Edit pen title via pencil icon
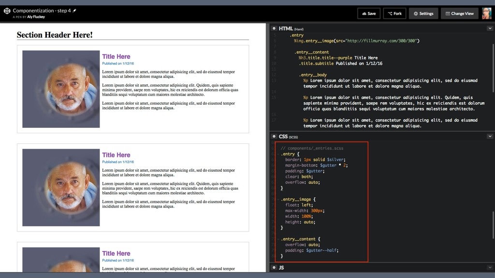Image resolution: width=495 pixels, height=278 pixels. click(x=74, y=11)
